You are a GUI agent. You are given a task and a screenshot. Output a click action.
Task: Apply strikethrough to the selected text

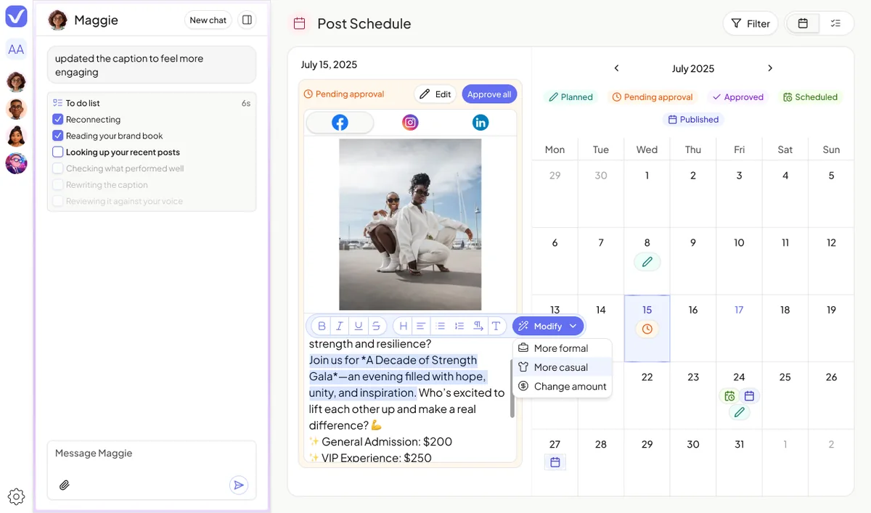point(376,327)
